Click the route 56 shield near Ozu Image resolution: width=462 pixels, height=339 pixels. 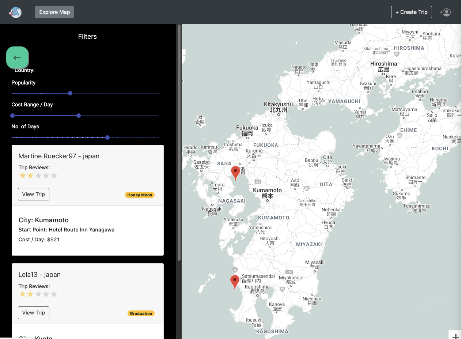(x=399, y=135)
